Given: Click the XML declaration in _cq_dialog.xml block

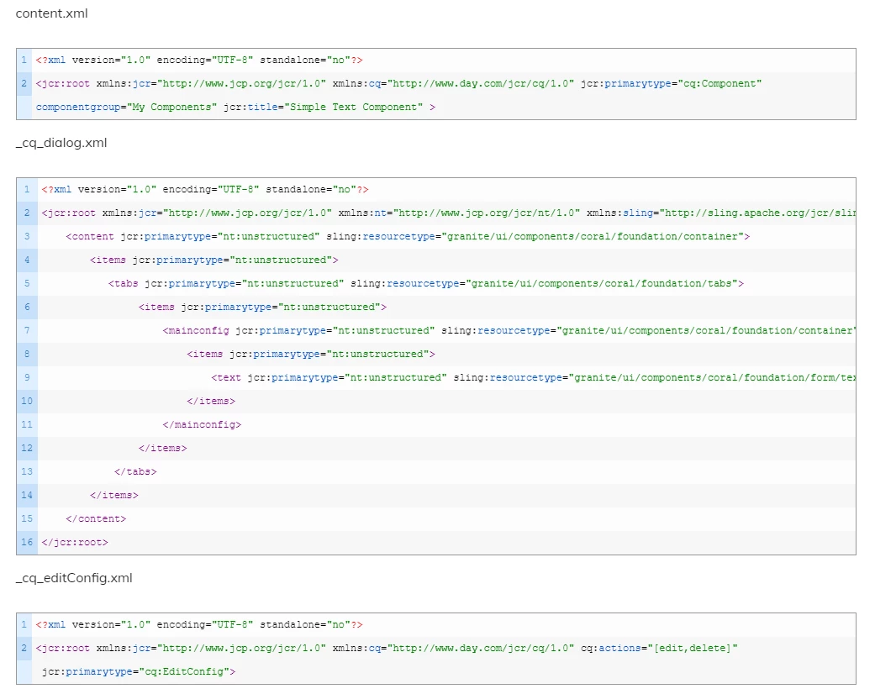Looking at the screenshot, I should pyautogui.click(x=205, y=190).
